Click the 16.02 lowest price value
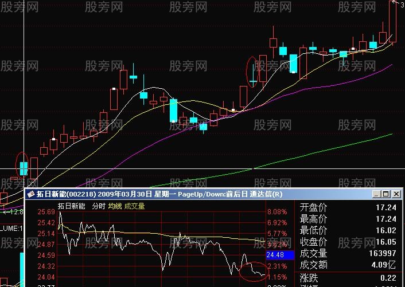The width and height of the screenshot is (405, 287). (386, 230)
